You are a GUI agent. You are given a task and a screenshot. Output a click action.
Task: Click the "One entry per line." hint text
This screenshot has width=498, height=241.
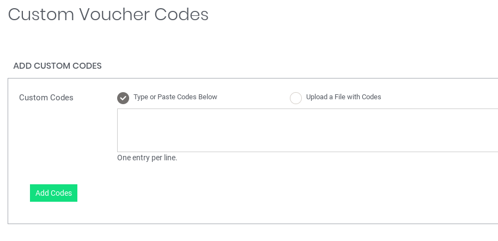point(147,158)
